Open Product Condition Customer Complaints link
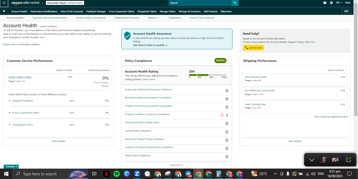Viewport: 358px width, 179px height. 147,114
